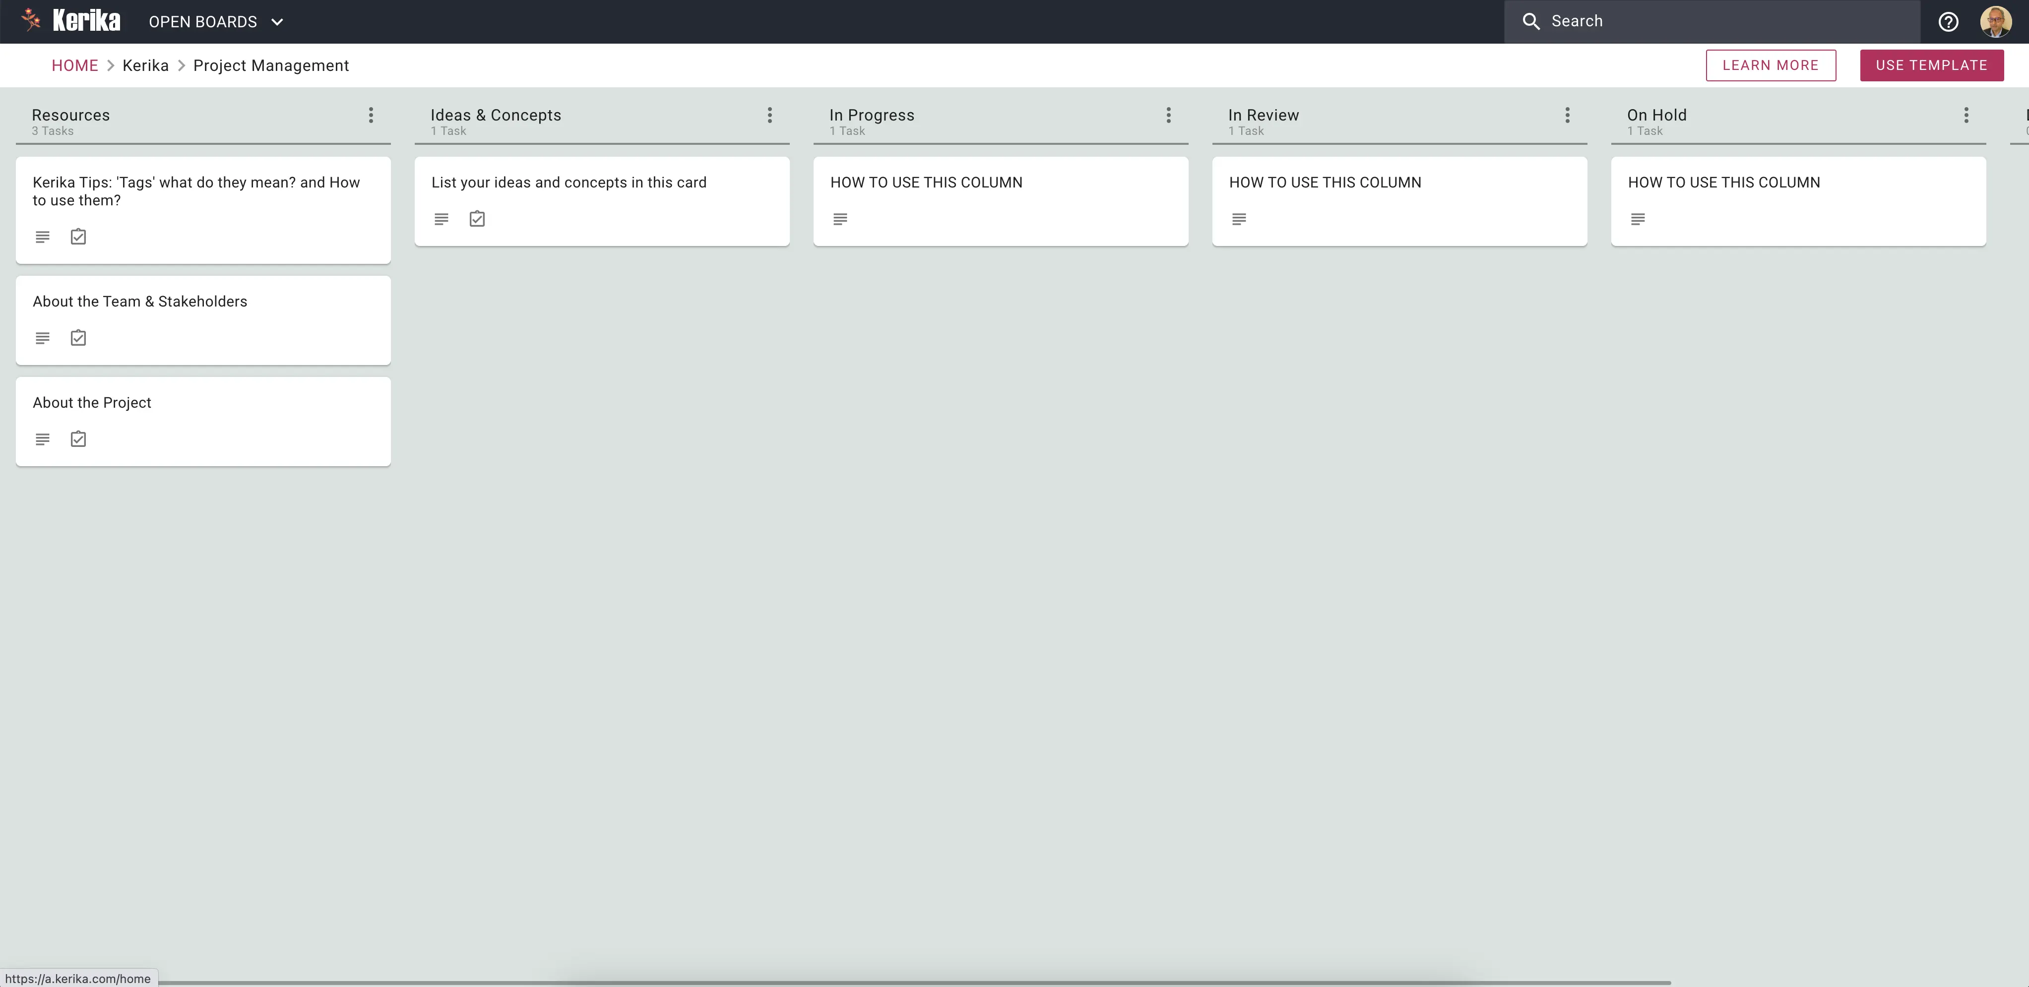Click the In Progress column title

[871, 115]
